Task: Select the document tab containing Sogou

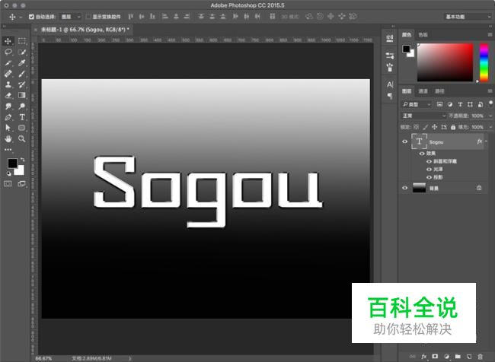Action: tap(83, 30)
